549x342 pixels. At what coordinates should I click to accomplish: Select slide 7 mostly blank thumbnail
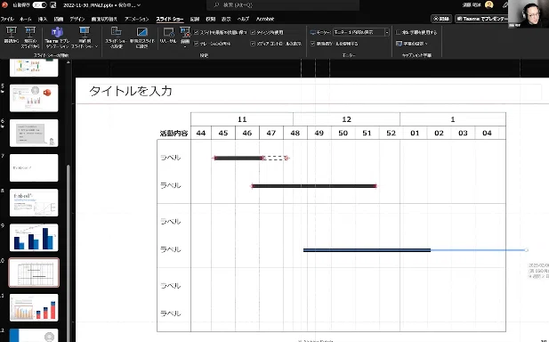pyautogui.click(x=34, y=167)
